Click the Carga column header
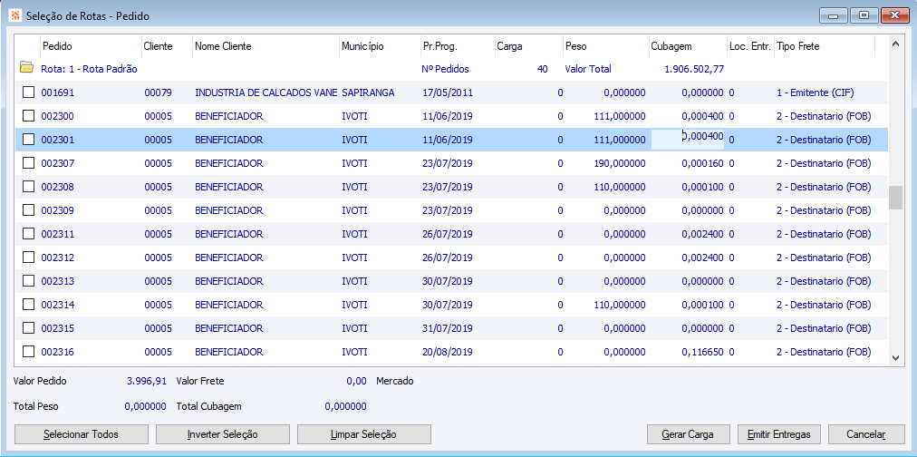The width and height of the screenshot is (917, 457). pos(527,46)
